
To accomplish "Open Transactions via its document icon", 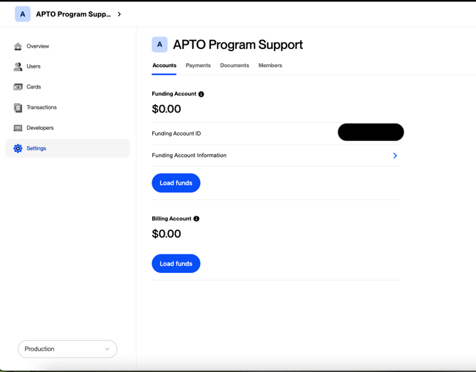I will (x=18, y=107).
